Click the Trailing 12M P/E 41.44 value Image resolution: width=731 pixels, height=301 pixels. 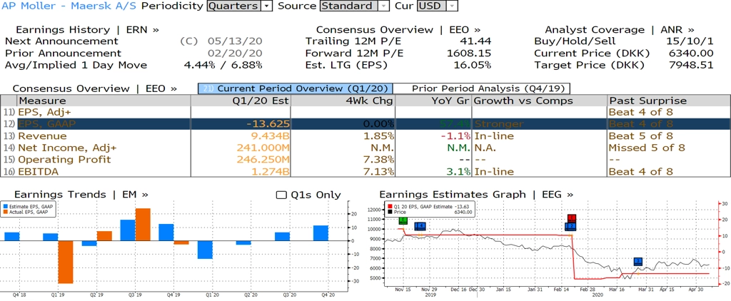(x=475, y=41)
